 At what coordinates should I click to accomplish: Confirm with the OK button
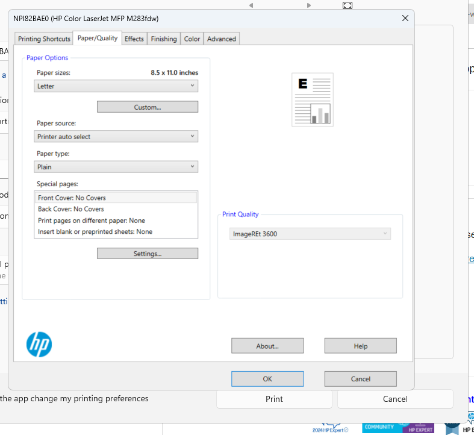pos(267,379)
